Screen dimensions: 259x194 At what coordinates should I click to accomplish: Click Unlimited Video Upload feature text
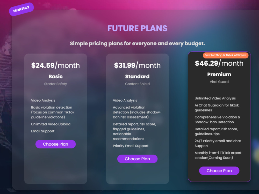point(51,124)
